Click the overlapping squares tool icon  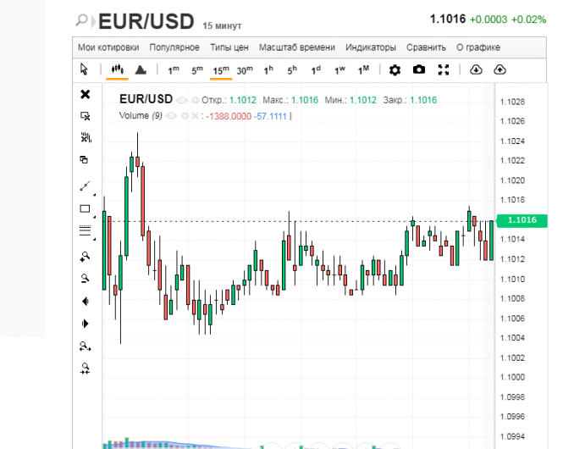(x=84, y=159)
